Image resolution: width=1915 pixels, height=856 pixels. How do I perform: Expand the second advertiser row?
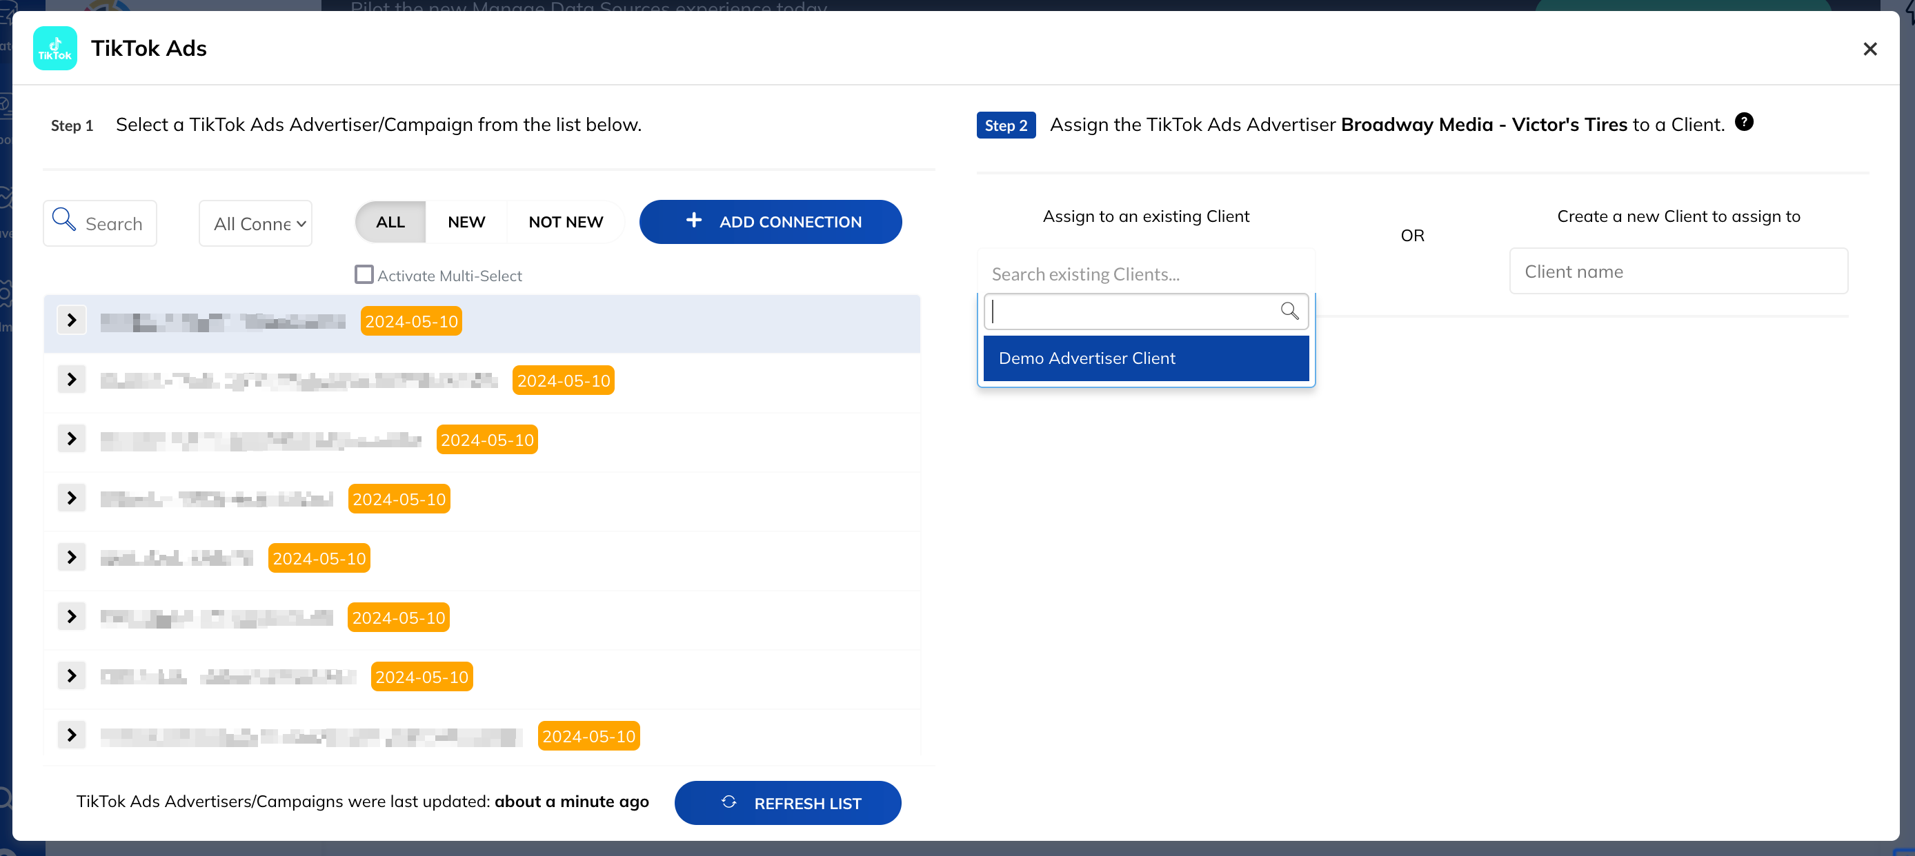[x=71, y=379]
